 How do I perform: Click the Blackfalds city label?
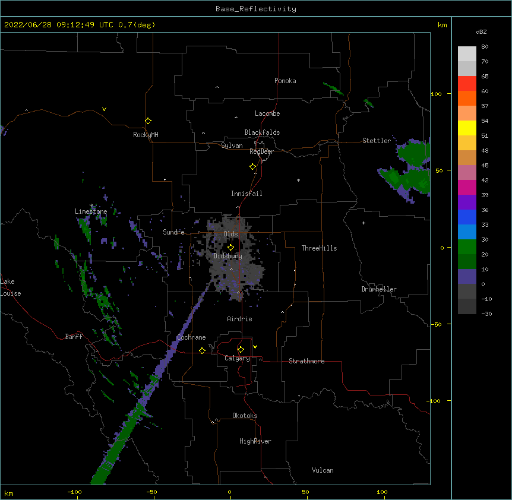262,132
